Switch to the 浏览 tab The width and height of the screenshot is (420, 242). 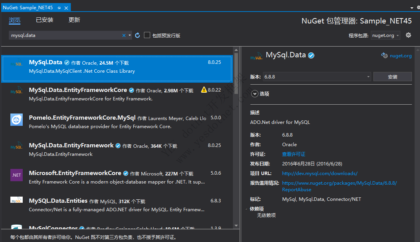(x=15, y=20)
